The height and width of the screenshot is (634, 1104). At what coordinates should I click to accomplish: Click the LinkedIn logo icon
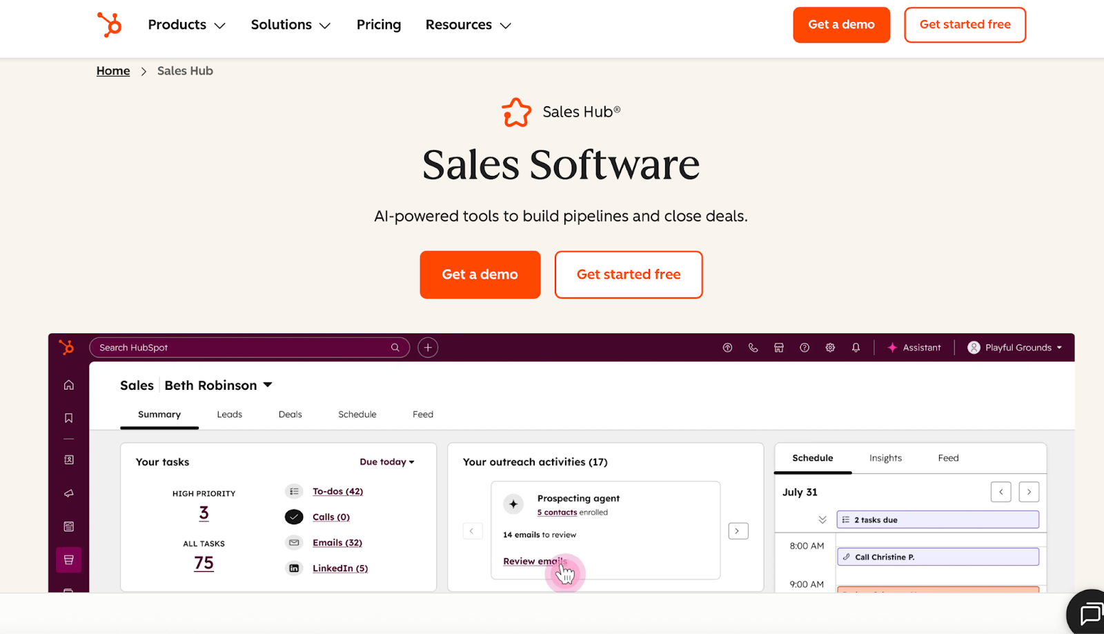[x=294, y=568]
